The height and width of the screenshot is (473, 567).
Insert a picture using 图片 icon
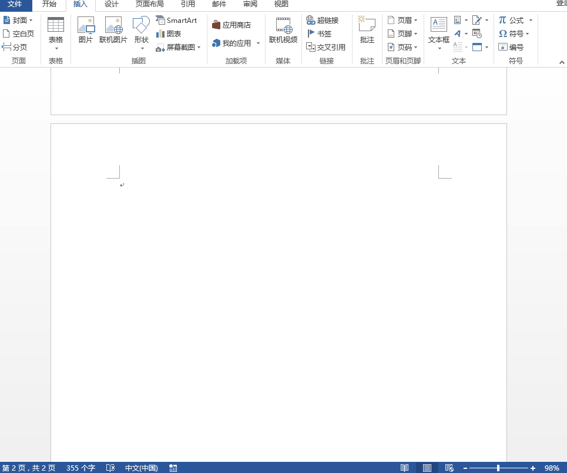point(86,30)
